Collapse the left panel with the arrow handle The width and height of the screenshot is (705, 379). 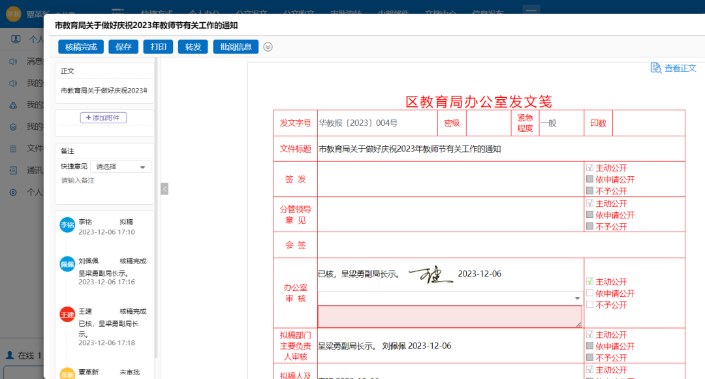click(x=164, y=188)
